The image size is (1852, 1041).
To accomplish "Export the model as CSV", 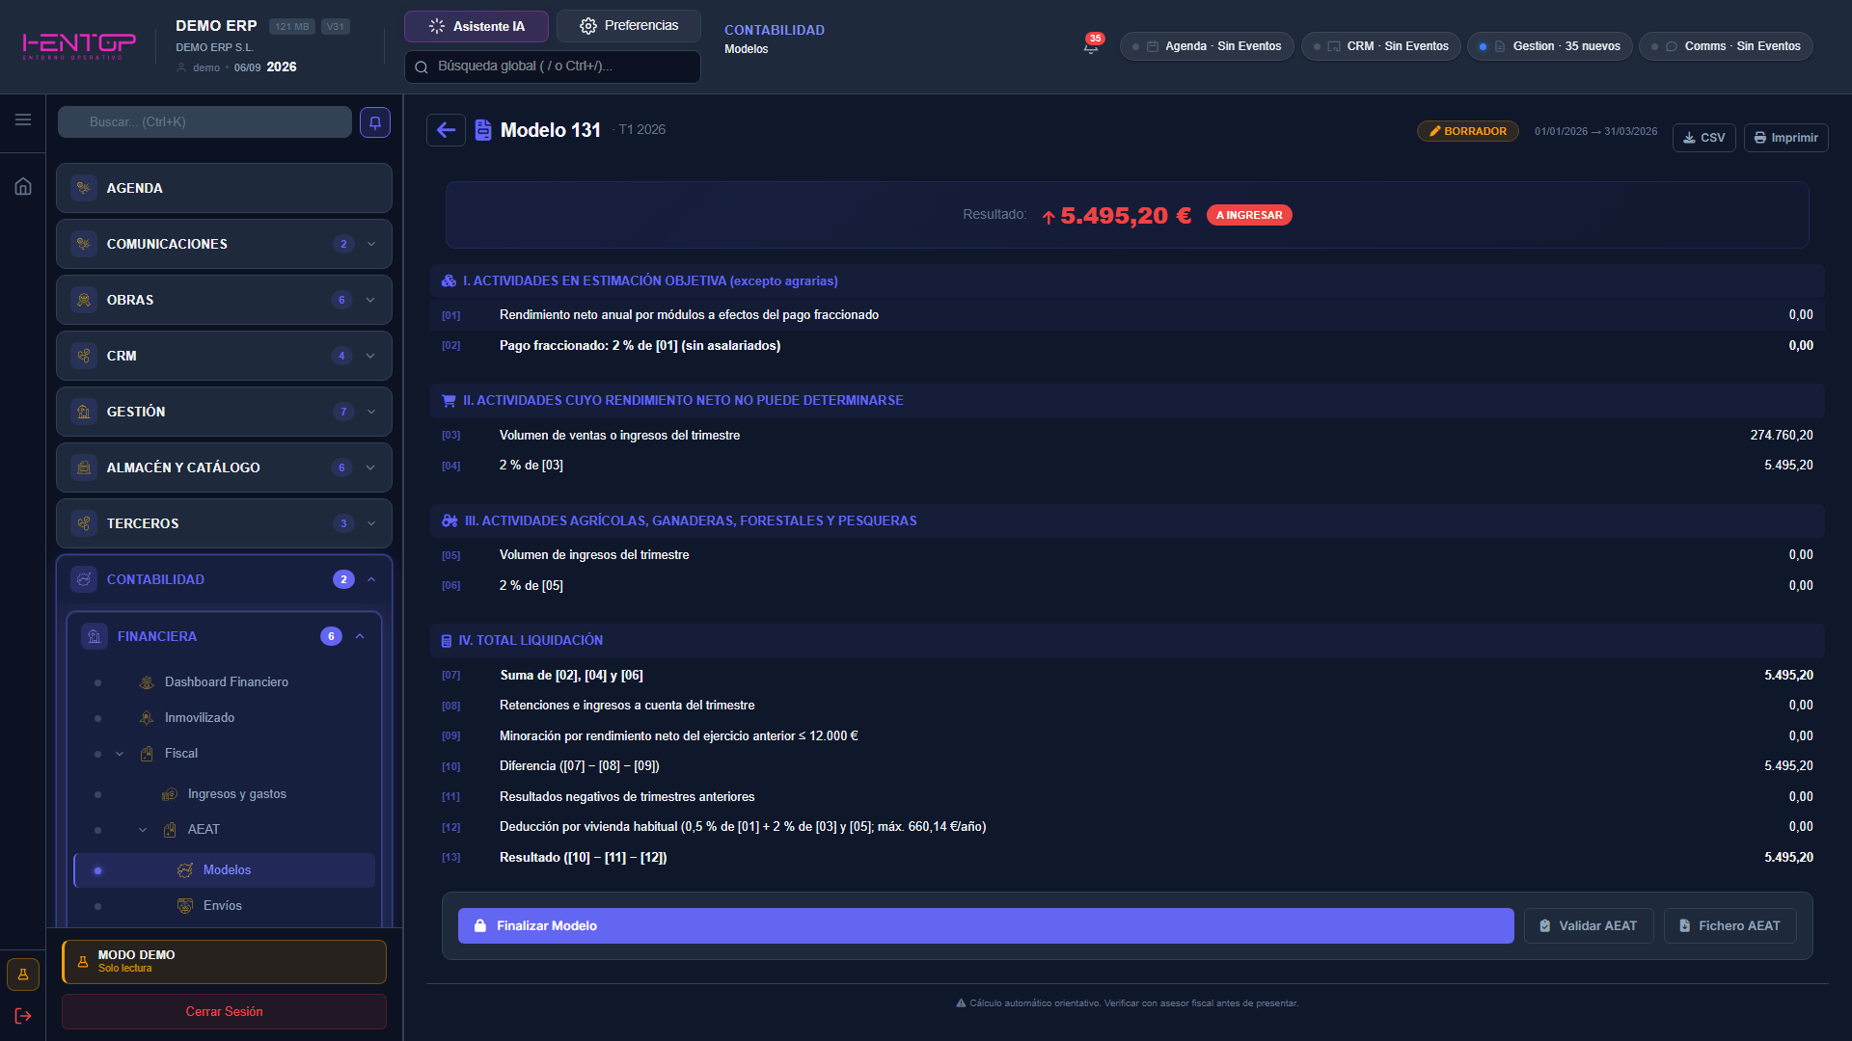I will pyautogui.click(x=1704, y=138).
